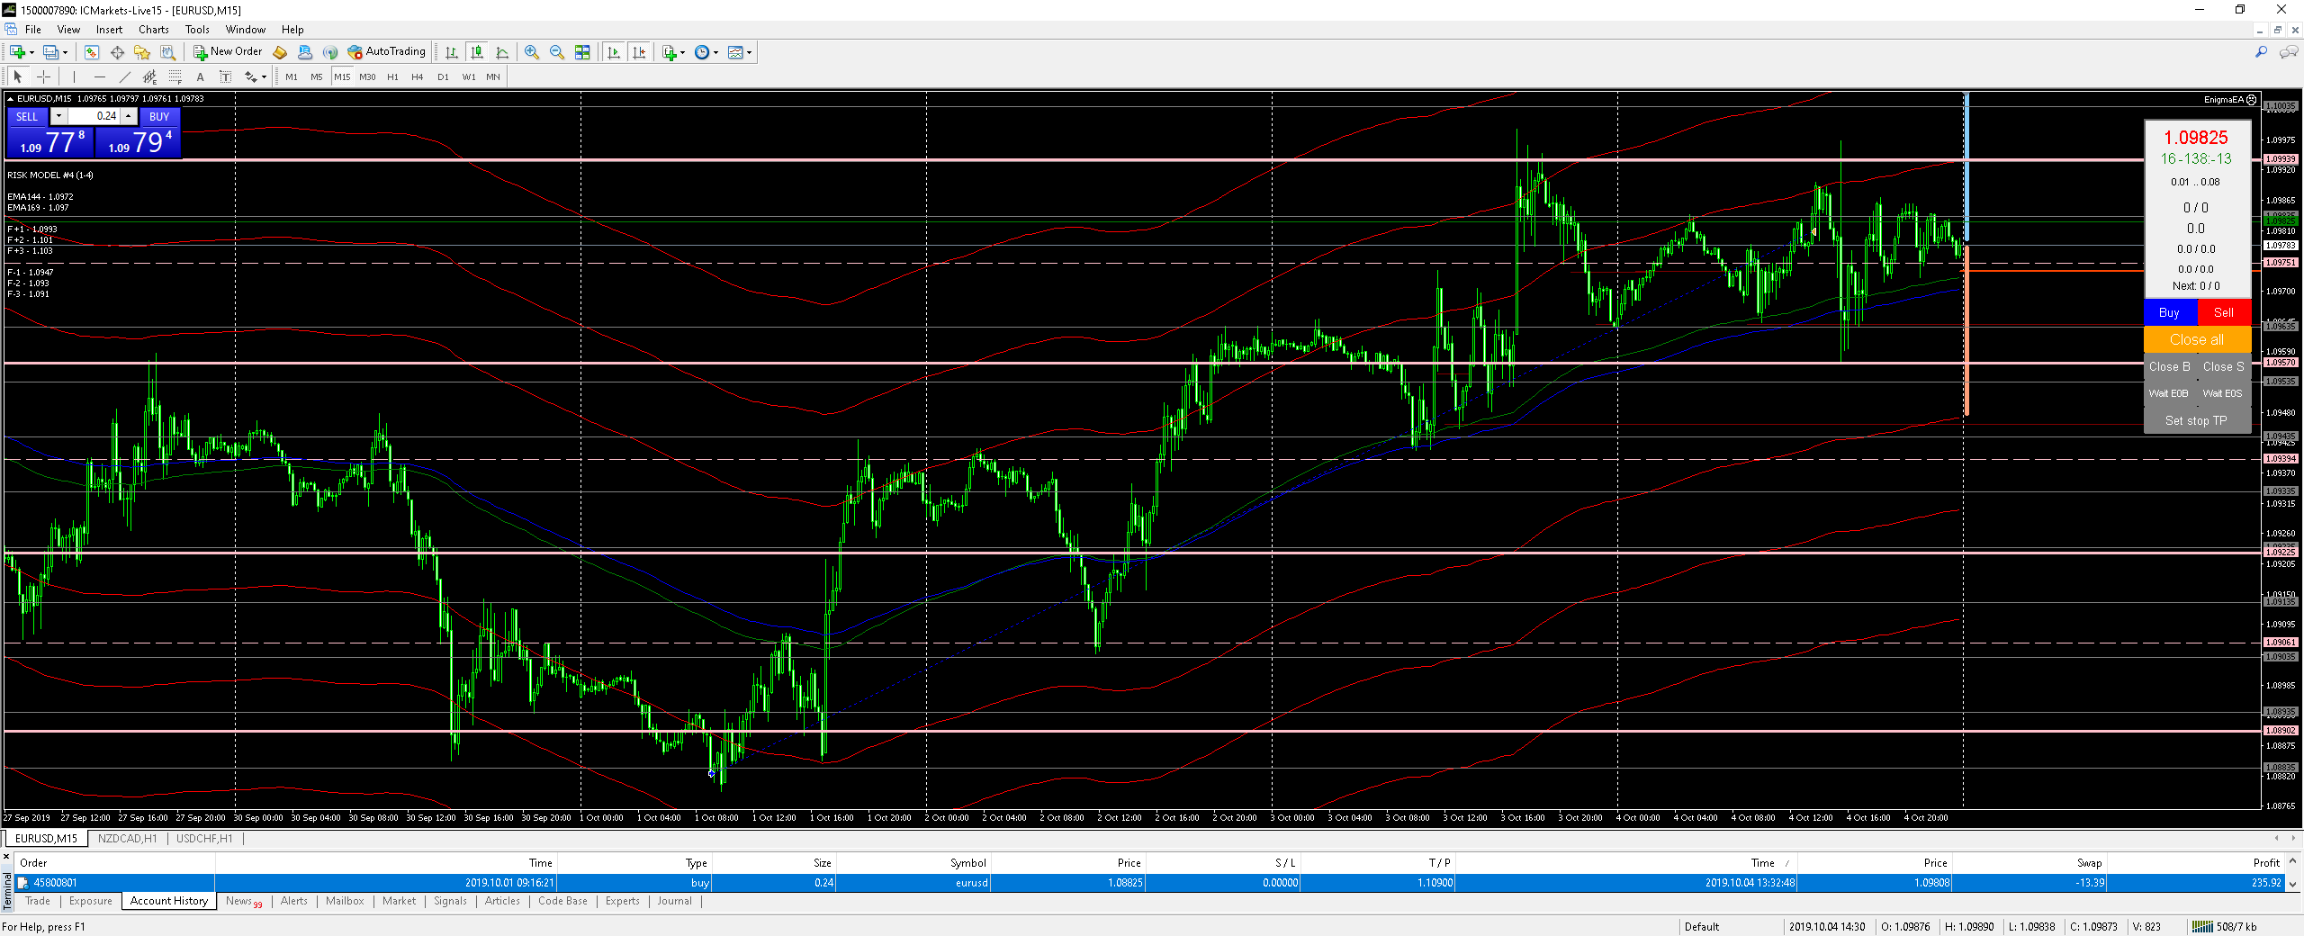Image resolution: width=2304 pixels, height=936 pixels.
Task: Select the Text Label tool
Action: click(x=225, y=77)
